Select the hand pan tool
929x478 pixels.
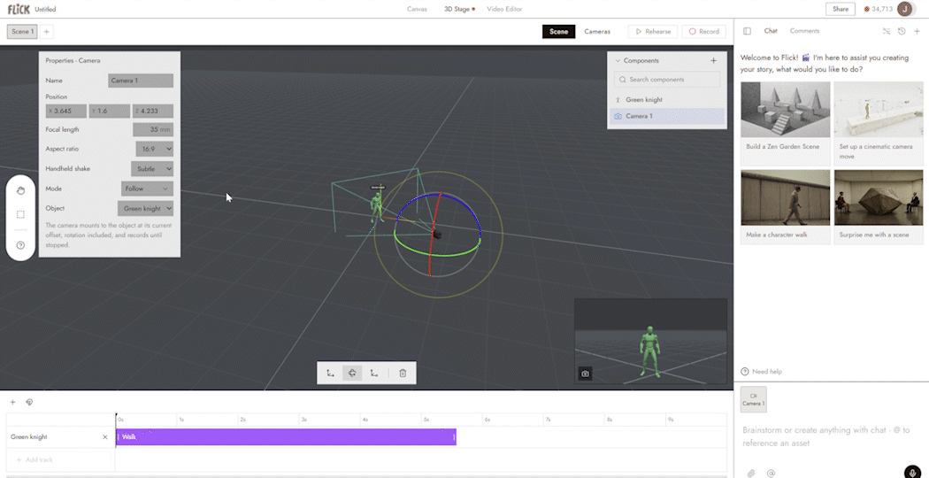[20, 190]
